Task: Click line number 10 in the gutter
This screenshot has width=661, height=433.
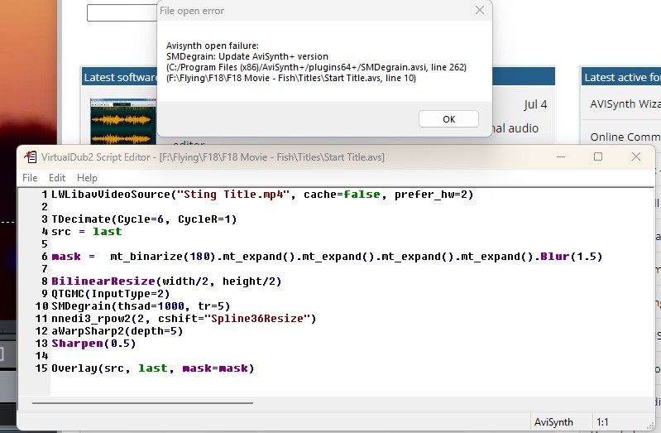Action: 41,306
